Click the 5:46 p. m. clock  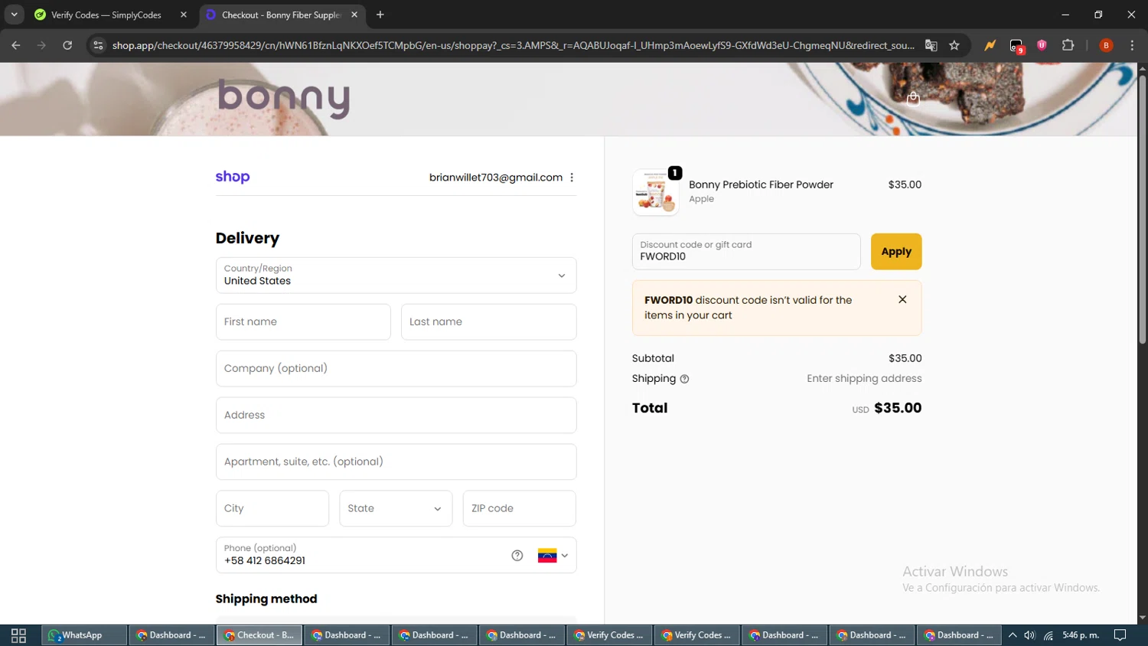[1081, 635]
